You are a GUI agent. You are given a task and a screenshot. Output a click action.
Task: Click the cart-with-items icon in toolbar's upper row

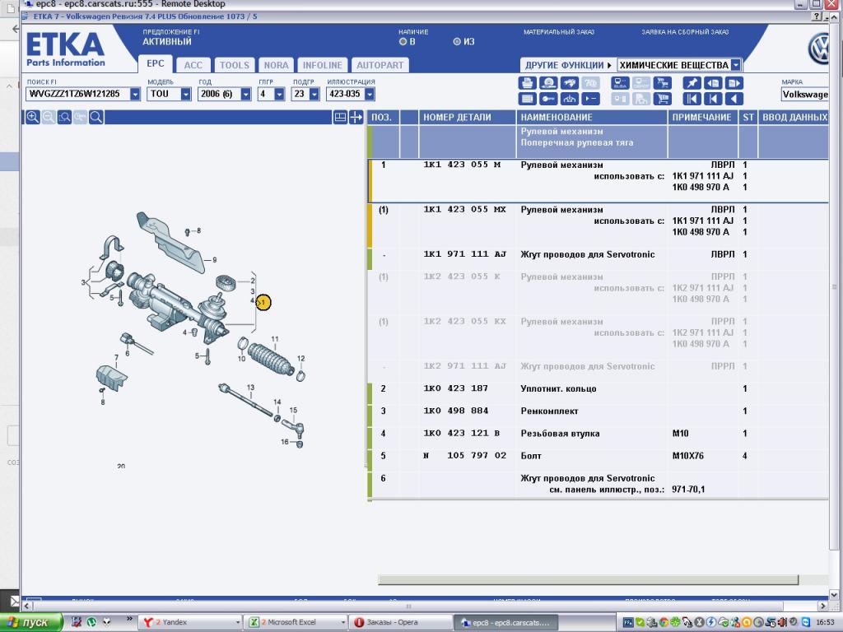click(x=663, y=83)
